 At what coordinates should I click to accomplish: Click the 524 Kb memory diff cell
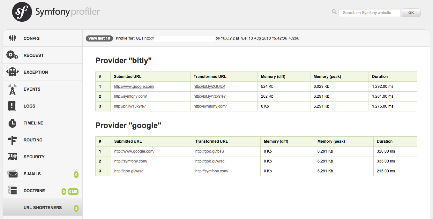coord(284,87)
